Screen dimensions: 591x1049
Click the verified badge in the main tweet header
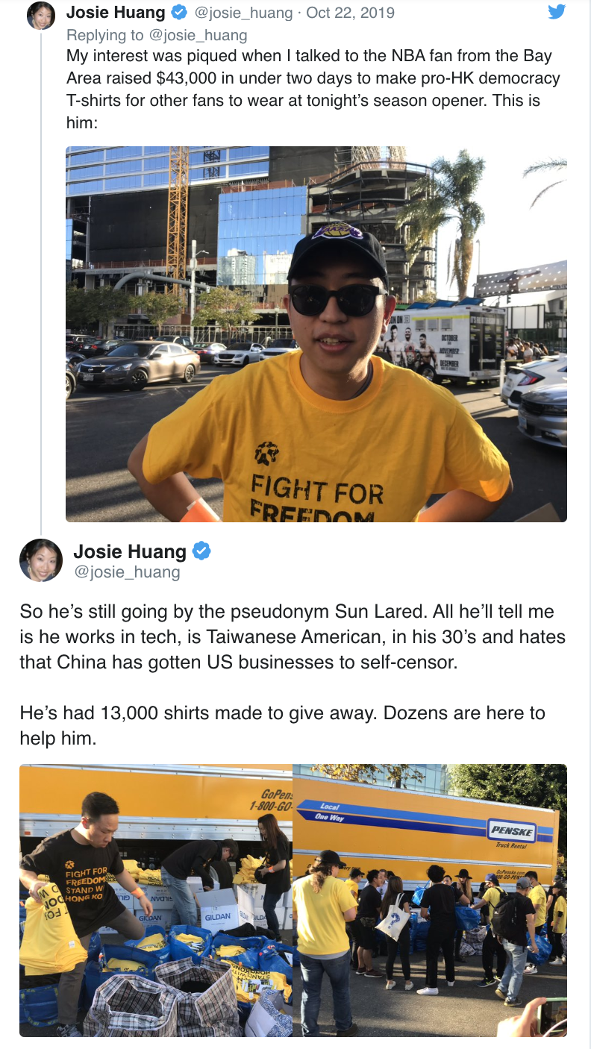[x=202, y=551]
